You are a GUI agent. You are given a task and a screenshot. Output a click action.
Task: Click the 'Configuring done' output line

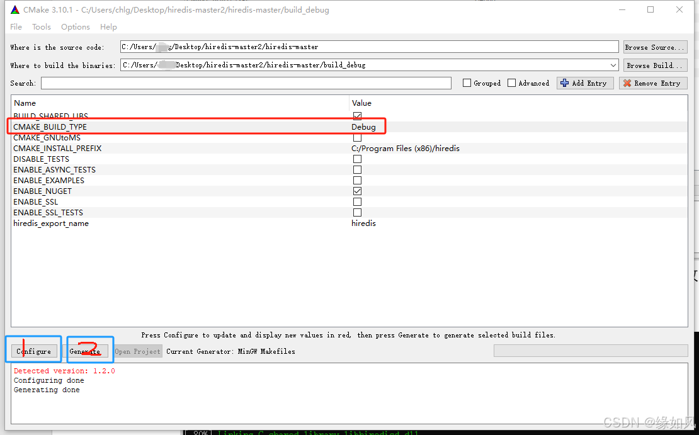click(x=48, y=380)
